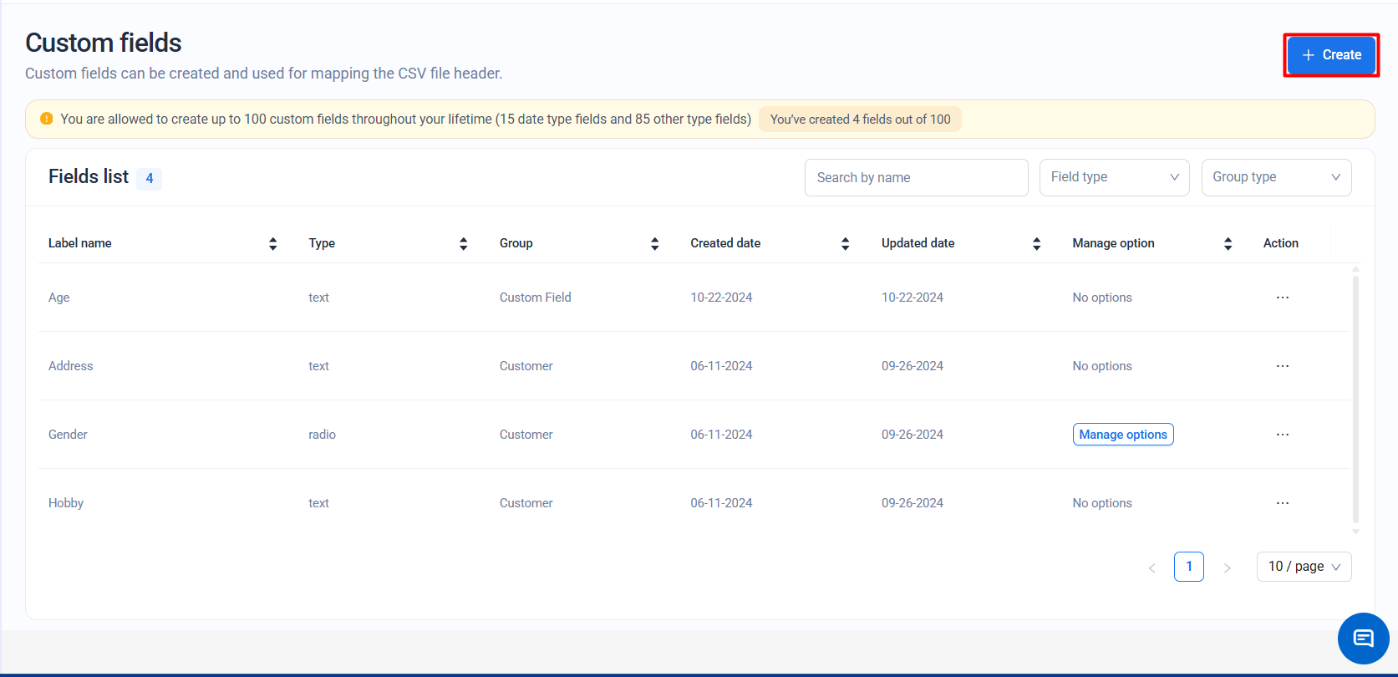The height and width of the screenshot is (677, 1398).
Task: Expand the Group type dropdown
Action: point(1276,177)
